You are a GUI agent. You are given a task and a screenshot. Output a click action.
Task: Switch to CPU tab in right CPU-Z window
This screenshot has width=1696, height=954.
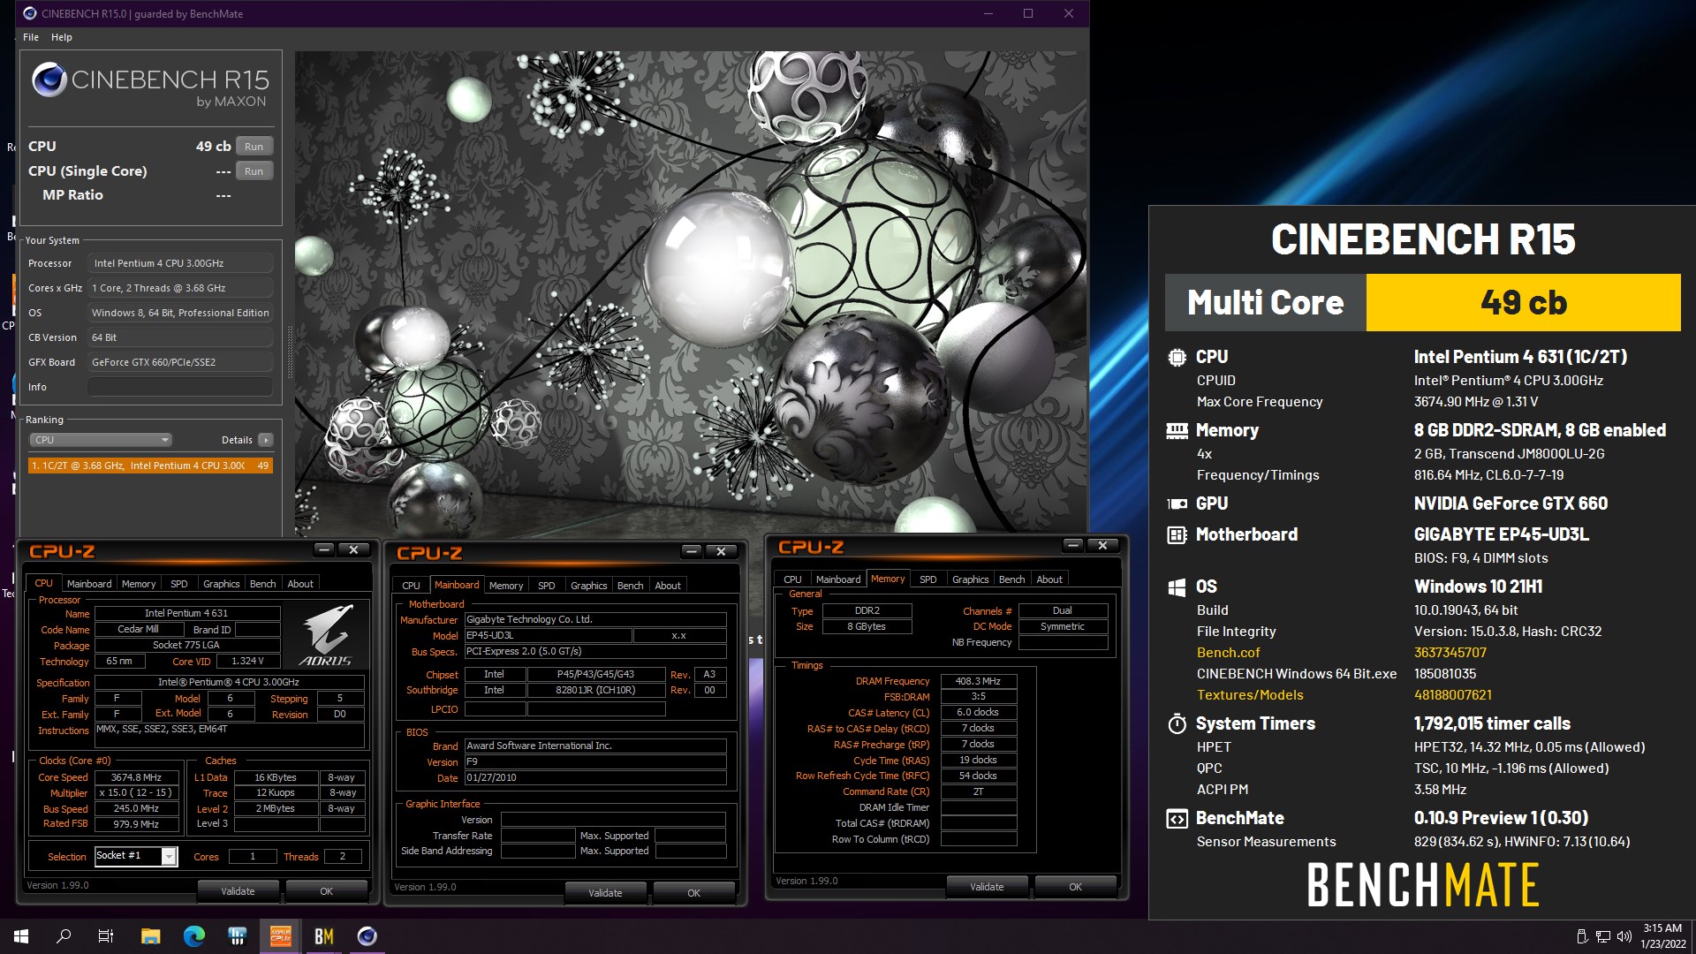click(793, 579)
